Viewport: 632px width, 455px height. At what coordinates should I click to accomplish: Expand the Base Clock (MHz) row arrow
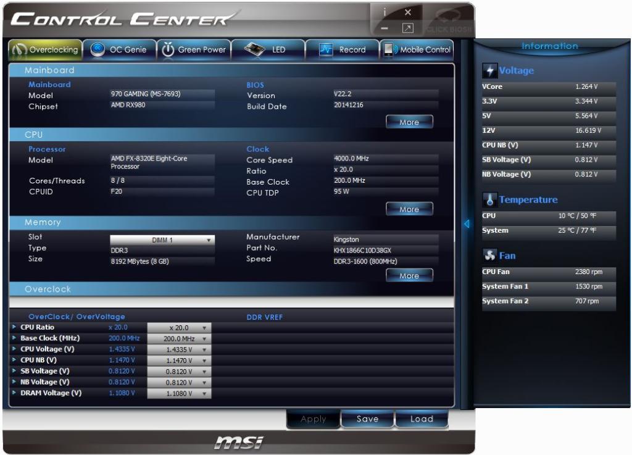pos(14,338)
